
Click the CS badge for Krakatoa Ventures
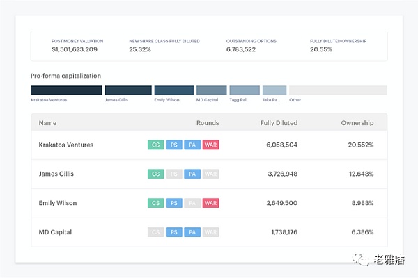coord(156,145)
